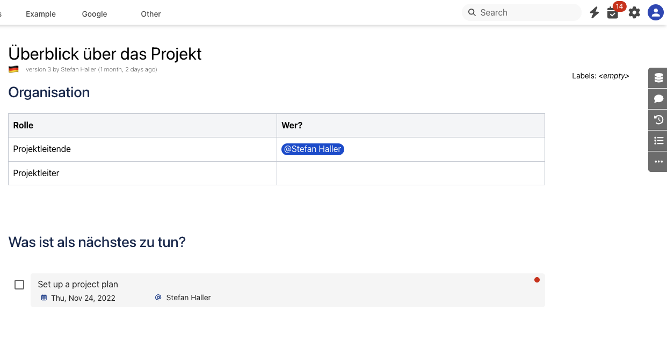Open the calendar tasks icon with badge 14

[613, 13]
